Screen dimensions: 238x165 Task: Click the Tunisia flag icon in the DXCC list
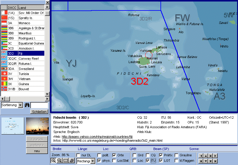point(4,74)
